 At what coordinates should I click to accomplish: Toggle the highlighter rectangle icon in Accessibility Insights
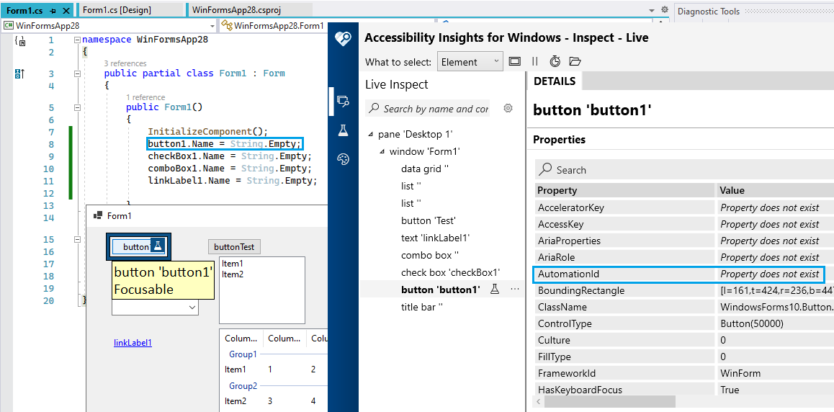pyautogui.click(x=514, y=62)
